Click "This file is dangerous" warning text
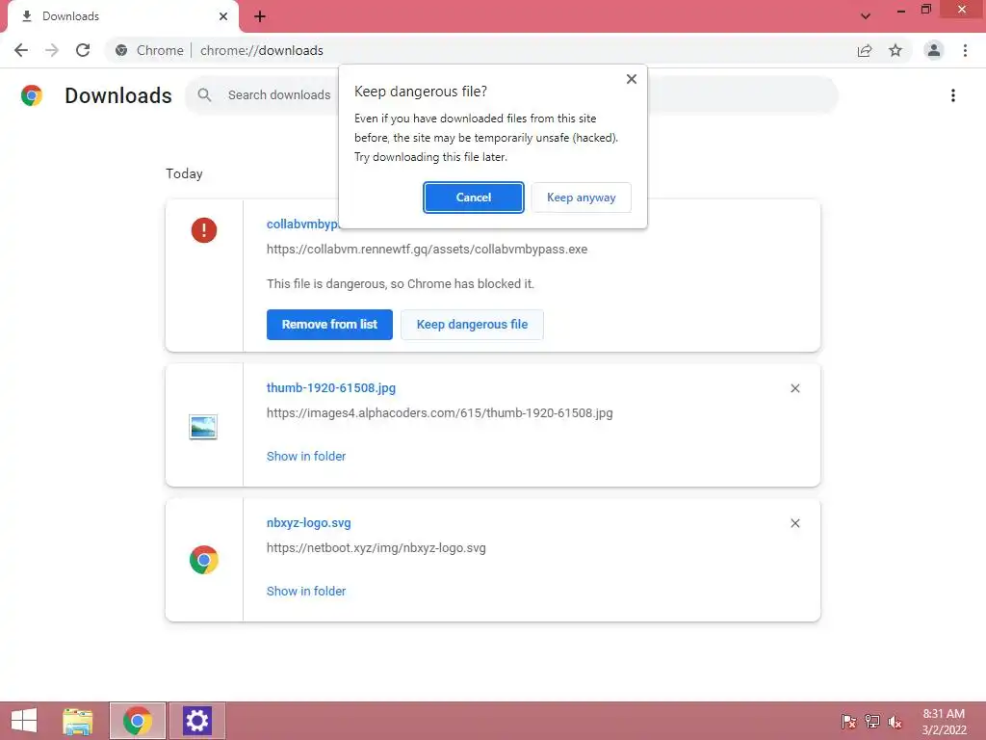 pos(400,284)
